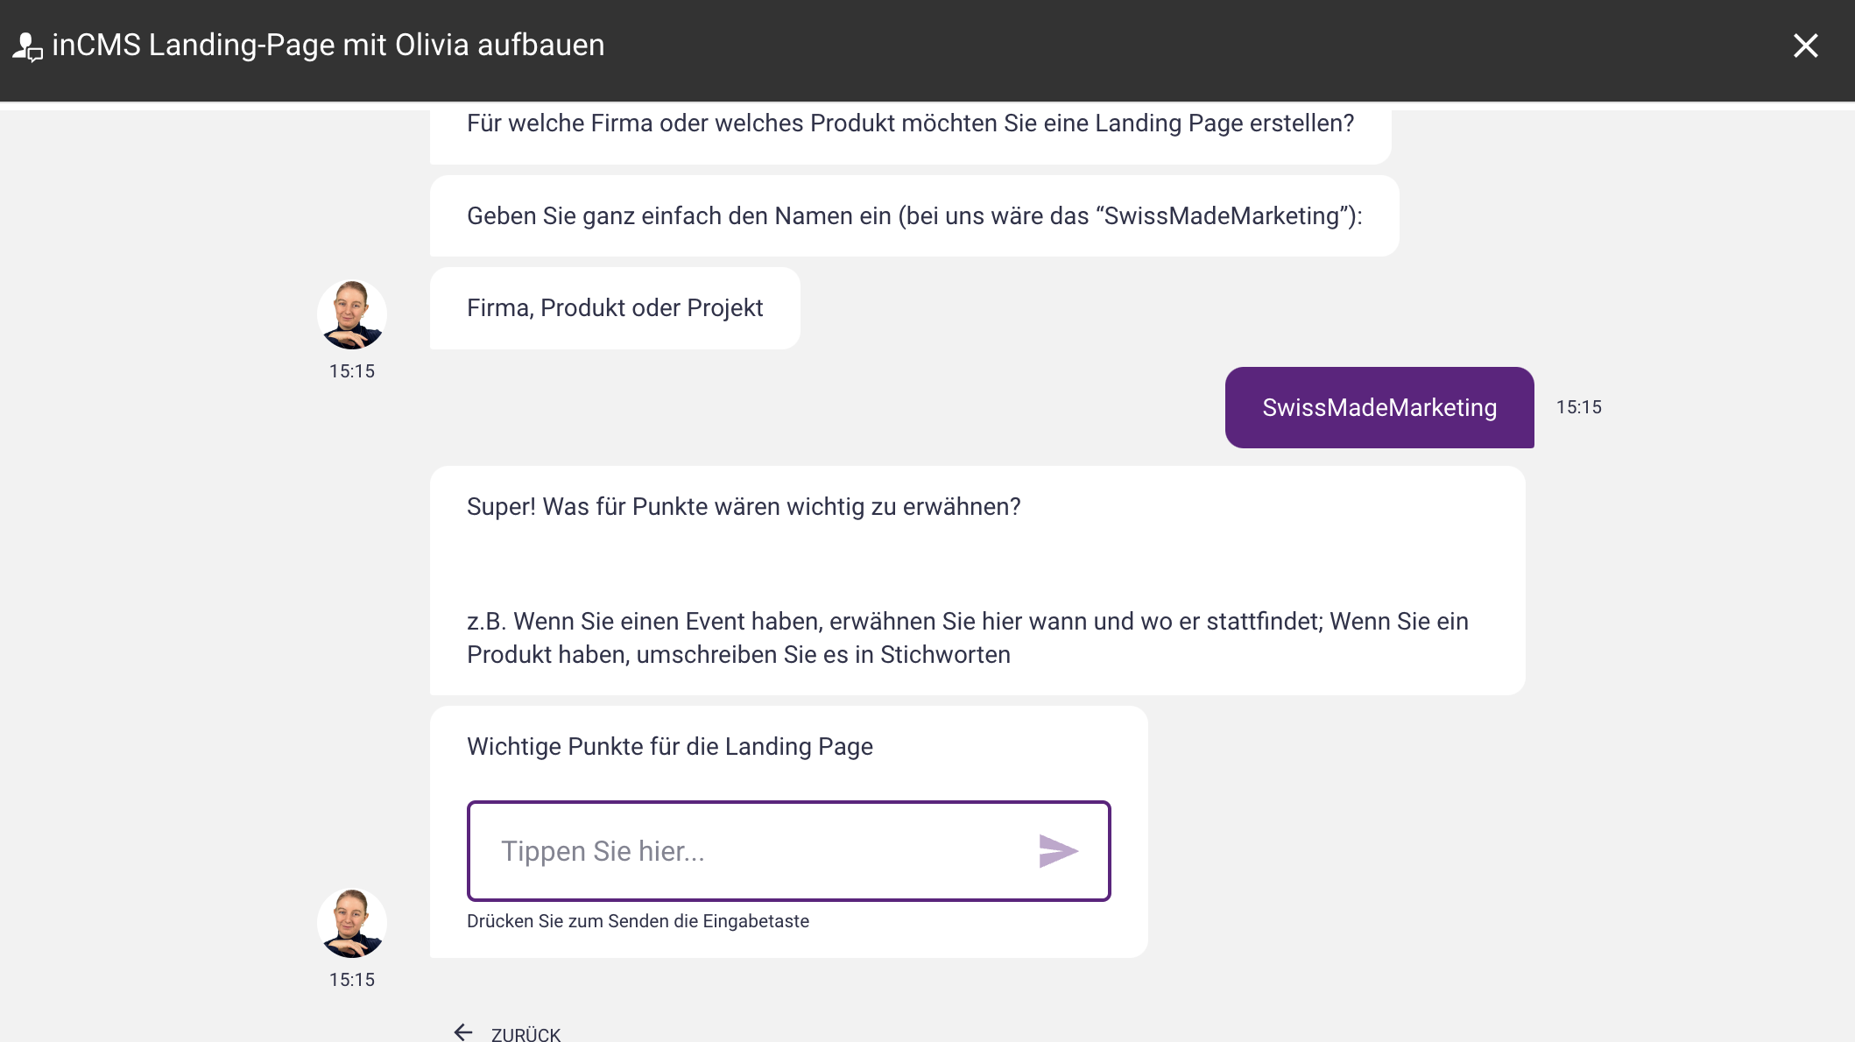The height and width of the screenshot is (1042, 1855).
Task: Click the 'z.B. Wenn Sie einen Event haben' text
Action: pos(968,638)
